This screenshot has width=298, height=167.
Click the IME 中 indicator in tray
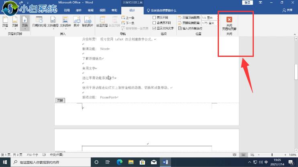pyautogui.click(x=266, y=162)
